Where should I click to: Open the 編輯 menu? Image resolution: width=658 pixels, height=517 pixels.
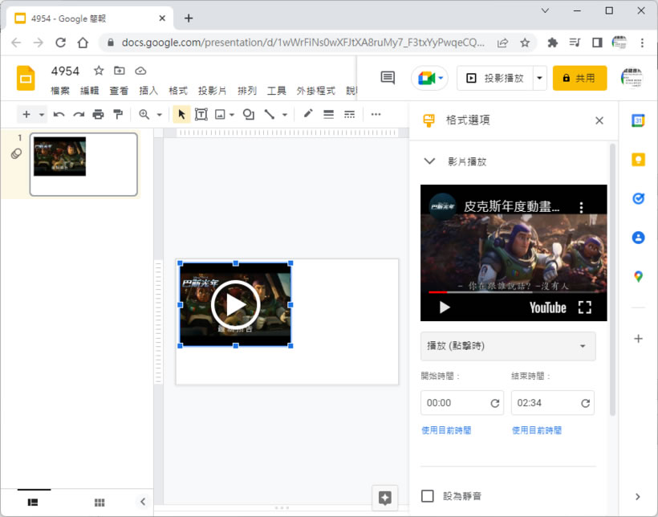[x=89, y=91]
